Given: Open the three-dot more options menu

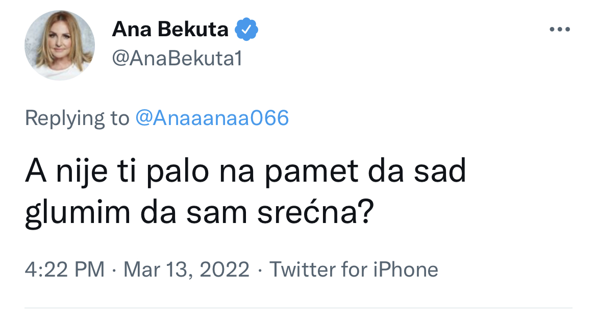Looking at the screenshot, I should (560, 29).
